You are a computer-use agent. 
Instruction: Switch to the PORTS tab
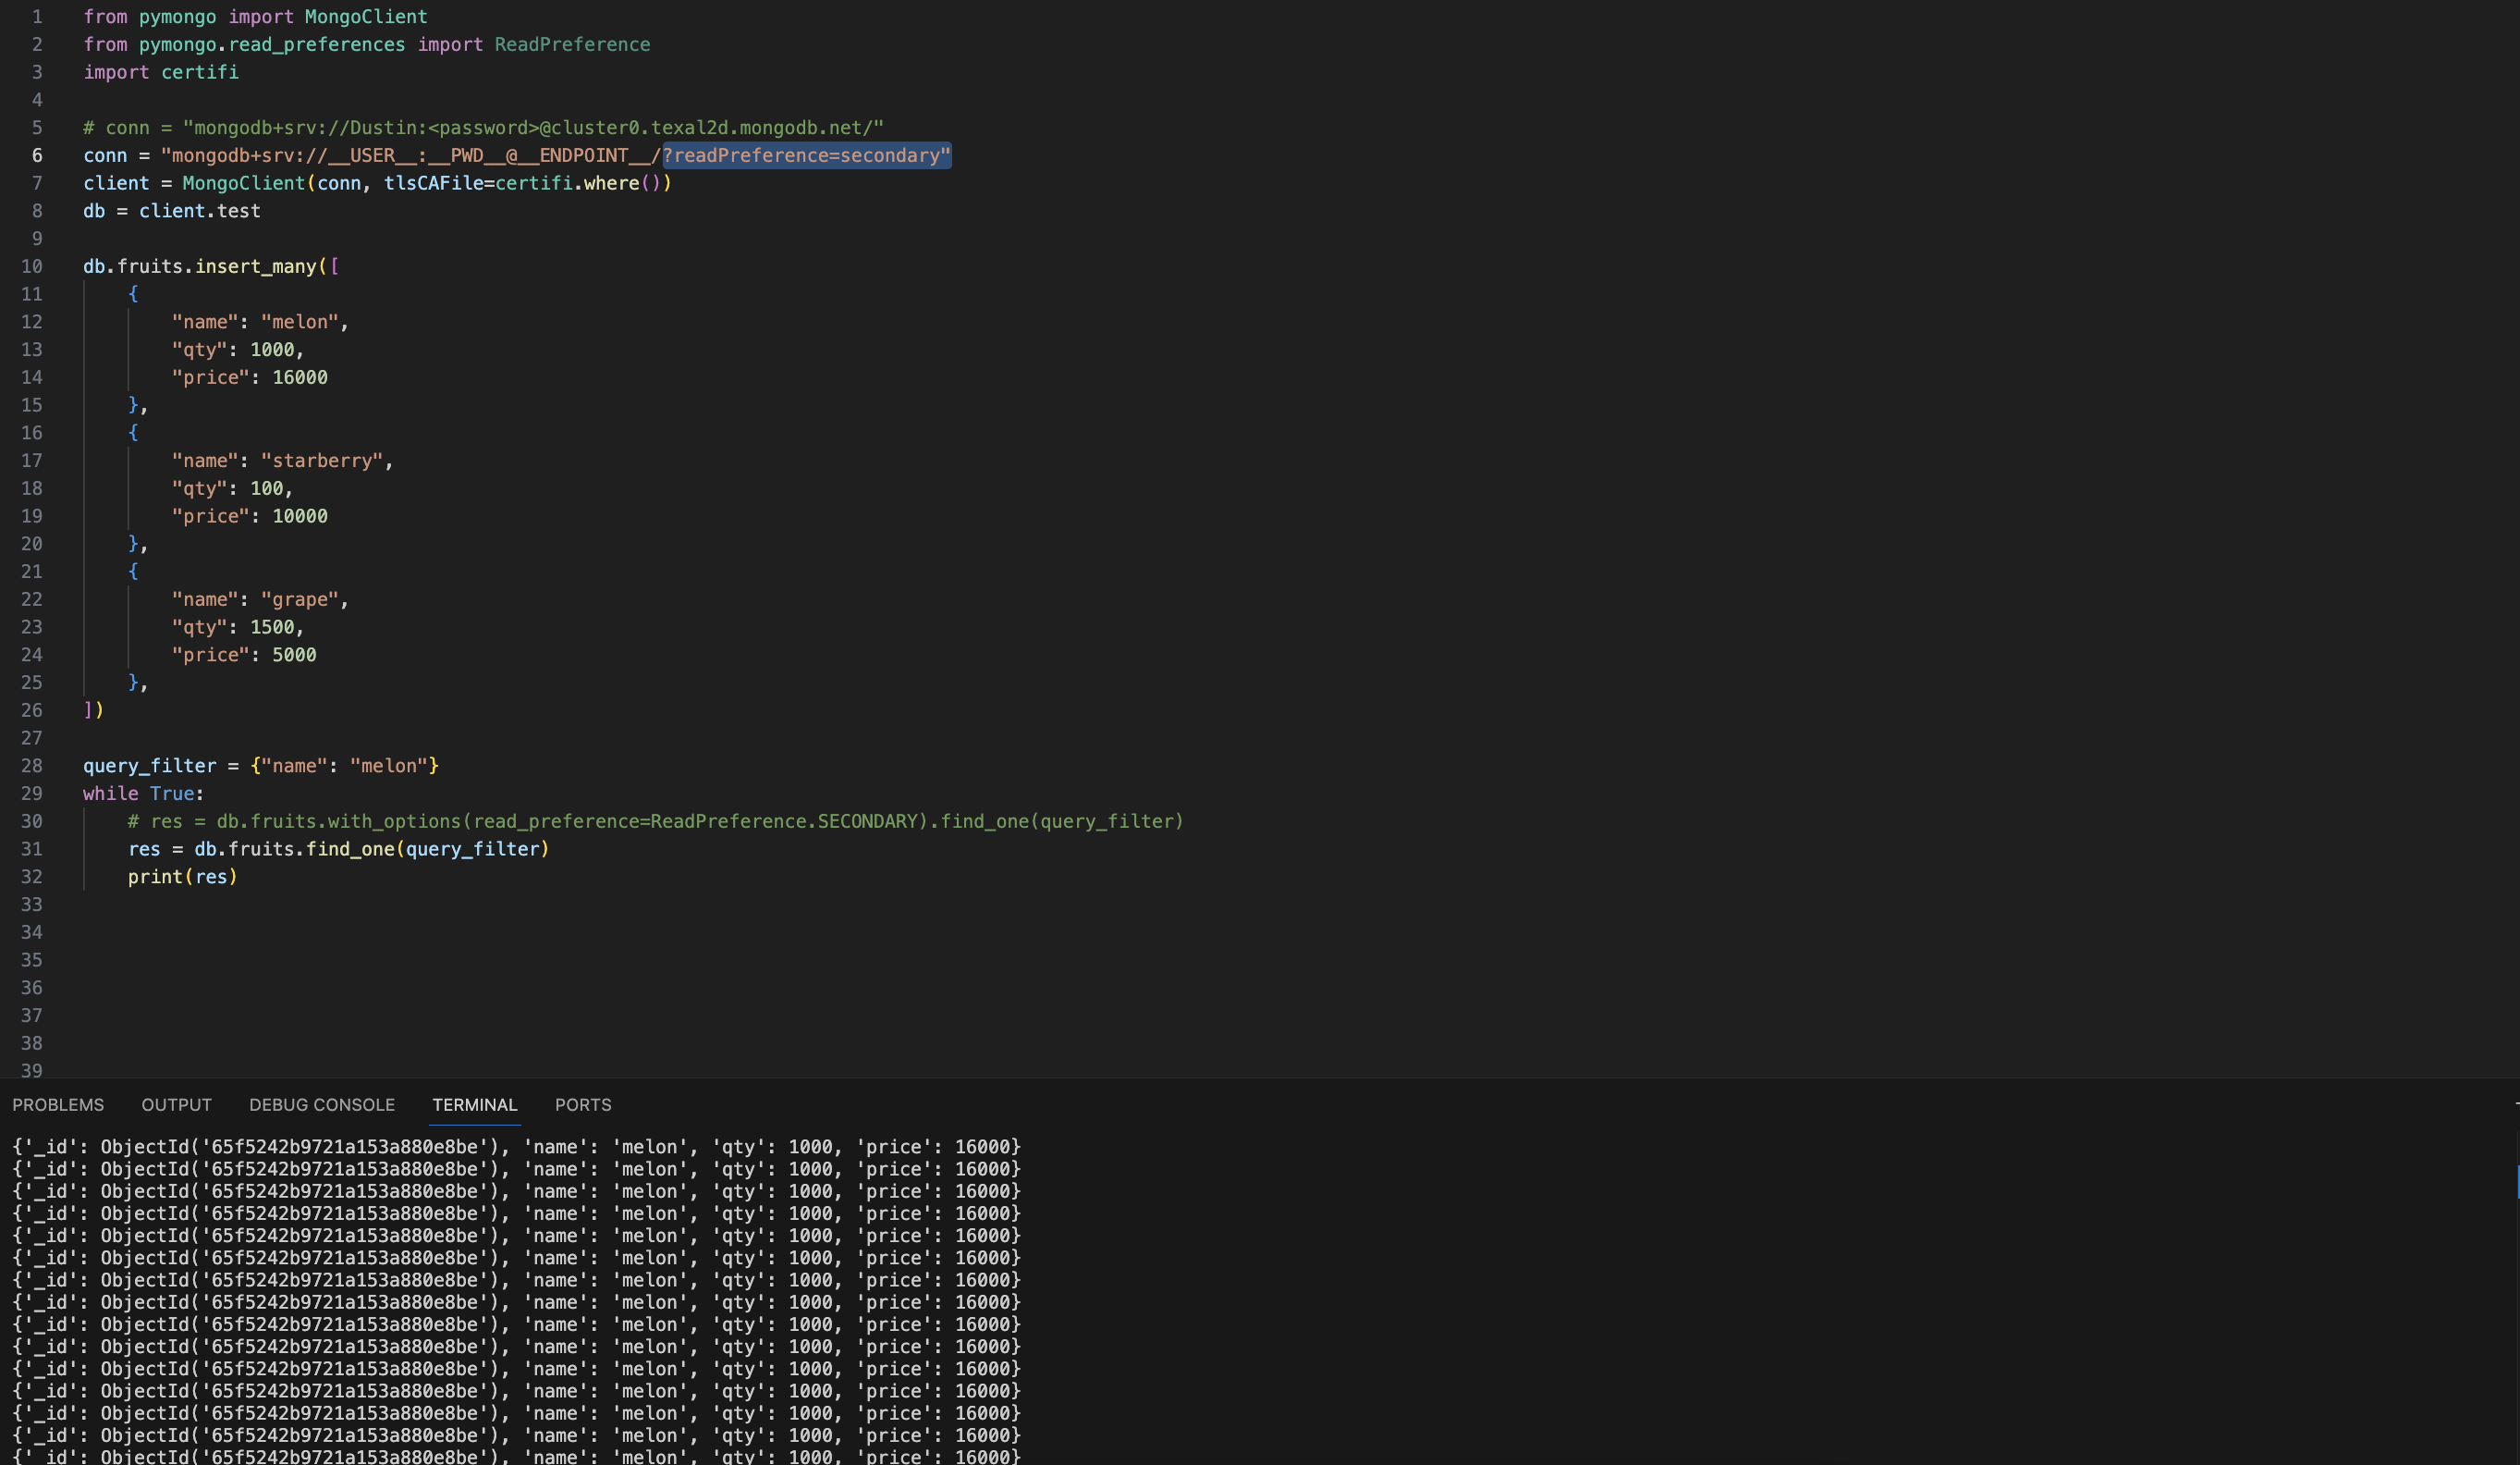click(x=583, y=1104)
